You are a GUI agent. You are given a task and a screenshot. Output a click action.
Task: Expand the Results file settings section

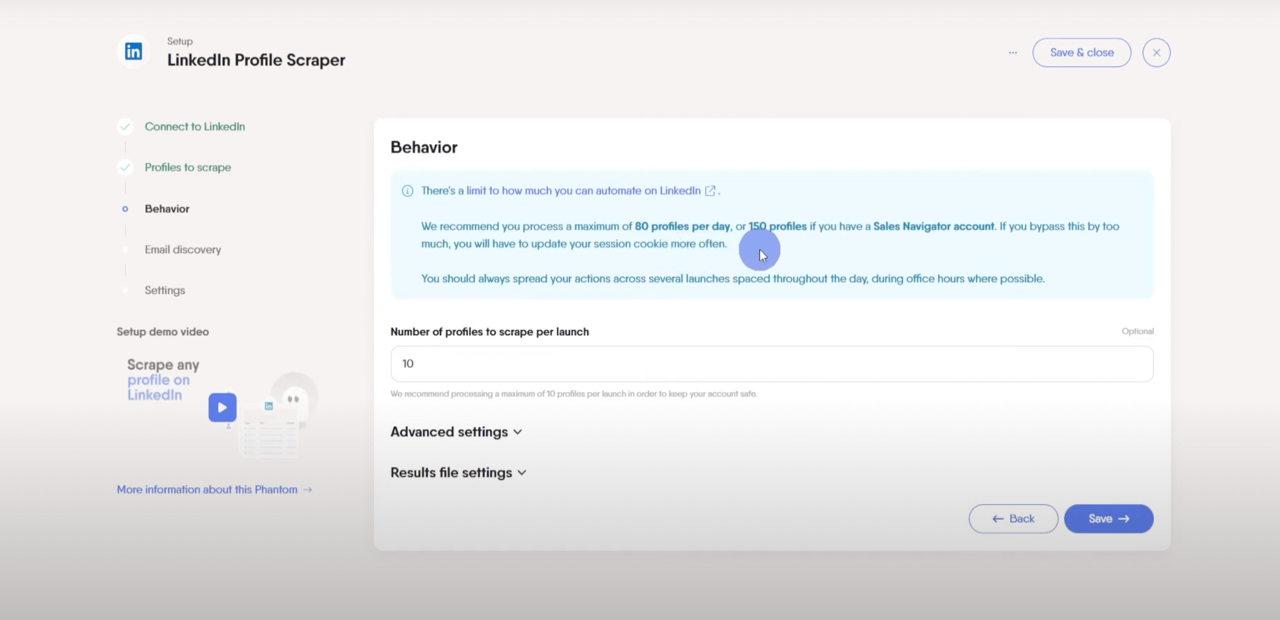(x=458, y=472)
